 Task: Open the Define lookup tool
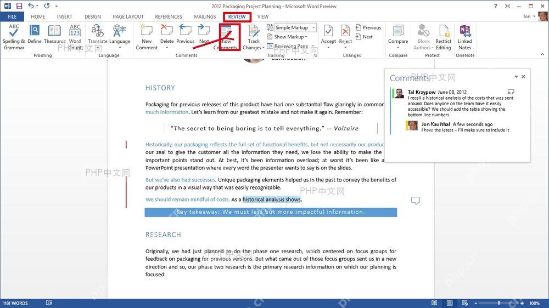(x=34, y=35)
